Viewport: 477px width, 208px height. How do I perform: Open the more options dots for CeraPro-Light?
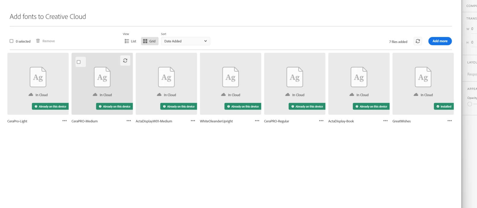[64, 121]
